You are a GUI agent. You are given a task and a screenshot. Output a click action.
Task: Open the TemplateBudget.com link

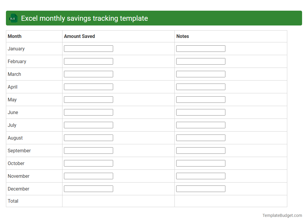tap(282, 215)
